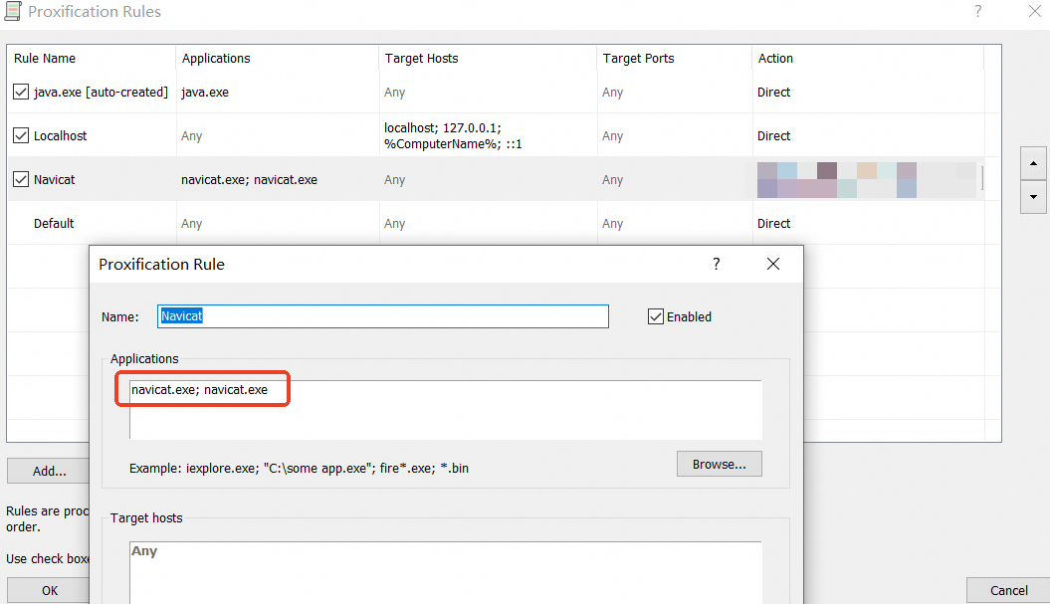Move selected rule down with arrow button
The height and width of the screenshot is (604, 1050).
pos(1033,197)
